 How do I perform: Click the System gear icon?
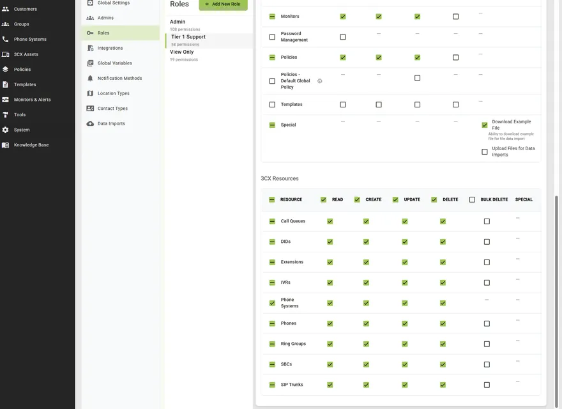pyautogui.click(x=5, y=130)
